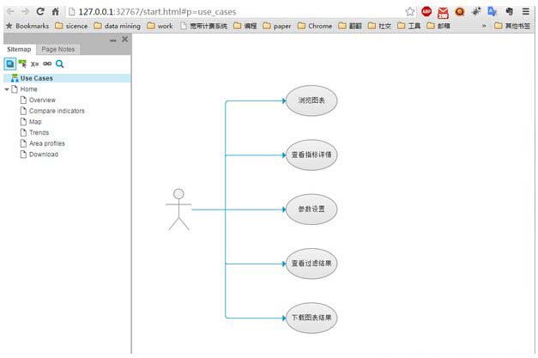Open the AdBlock Plus extension icon

[x=426, y=12]
